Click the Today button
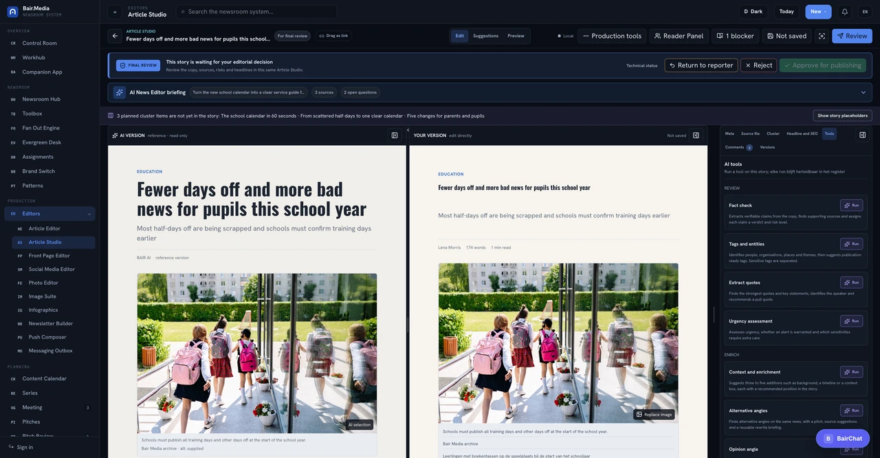 click(786, 12)
